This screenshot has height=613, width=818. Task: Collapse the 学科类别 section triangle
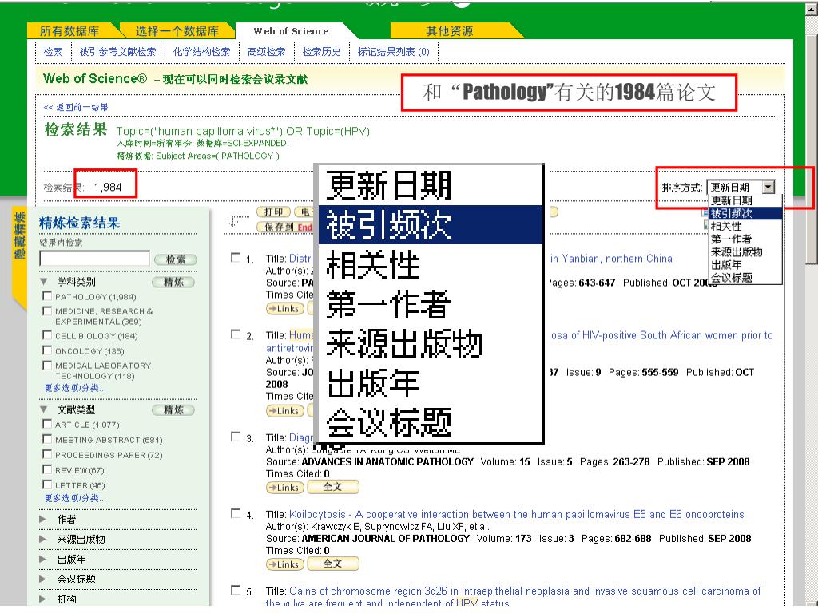tap(44, 282)
